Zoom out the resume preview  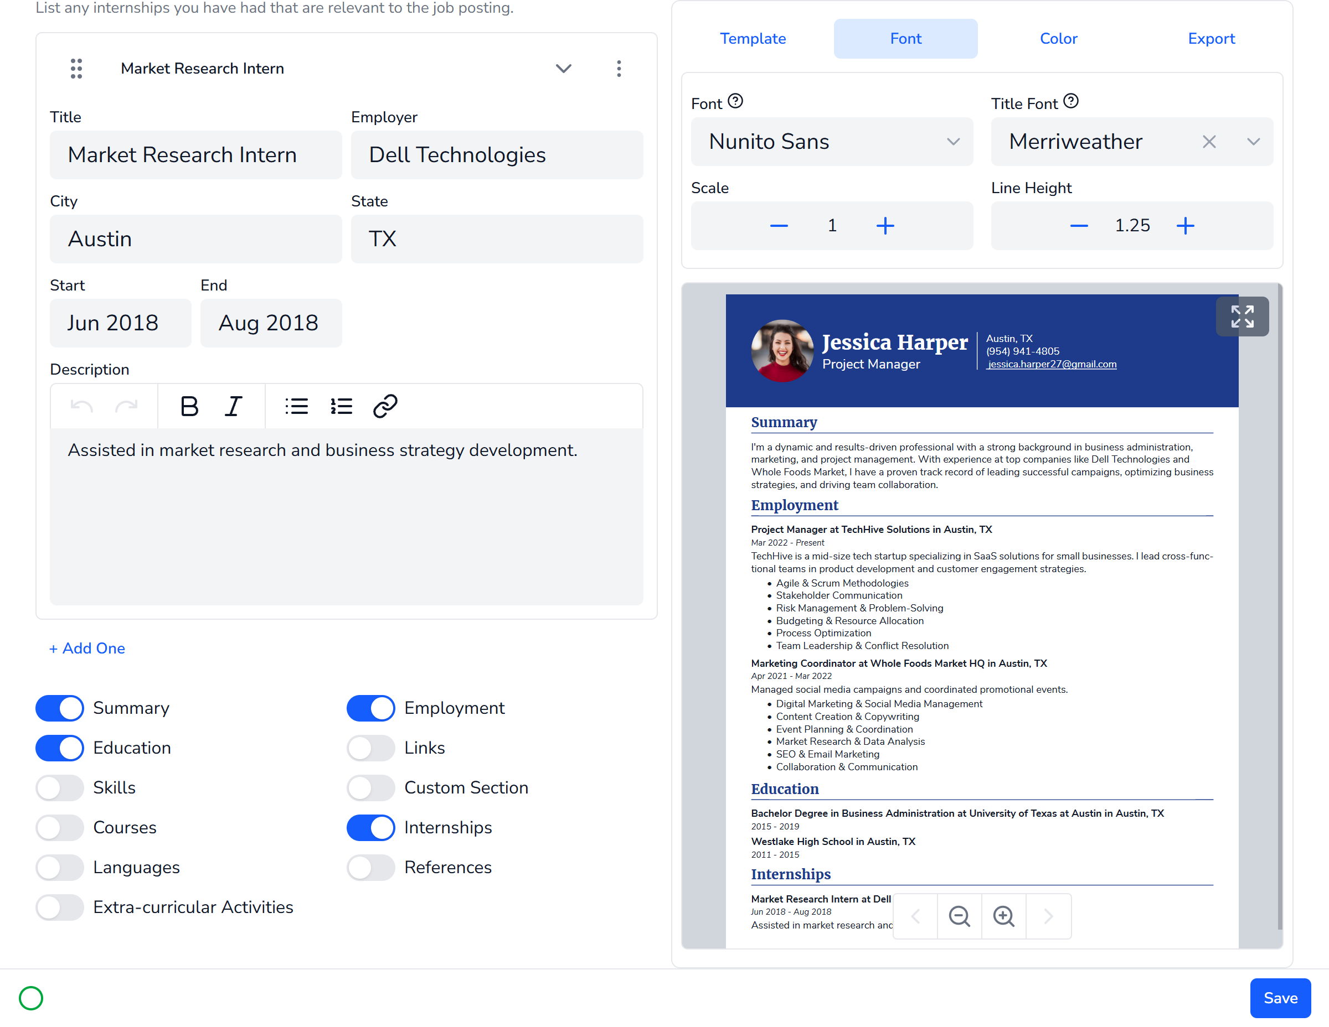click(x=959, y=916)
